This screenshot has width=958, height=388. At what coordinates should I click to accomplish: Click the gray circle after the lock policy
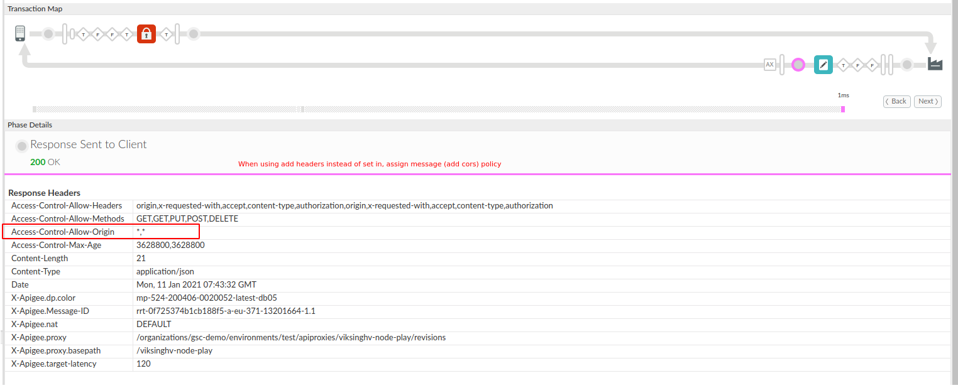pos(194,34)
